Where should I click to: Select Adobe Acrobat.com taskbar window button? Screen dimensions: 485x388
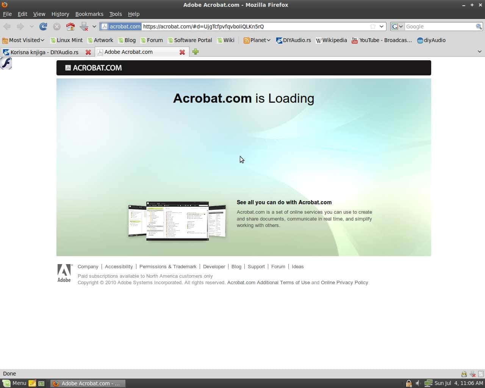[x=88, y=383]
